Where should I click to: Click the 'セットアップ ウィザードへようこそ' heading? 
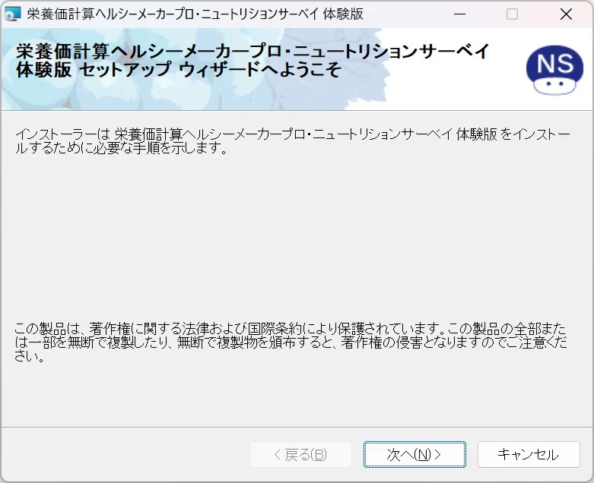click(x=210, y=70)
